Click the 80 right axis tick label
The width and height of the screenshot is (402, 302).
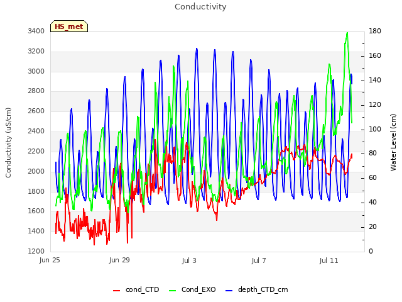pos(372,154)
